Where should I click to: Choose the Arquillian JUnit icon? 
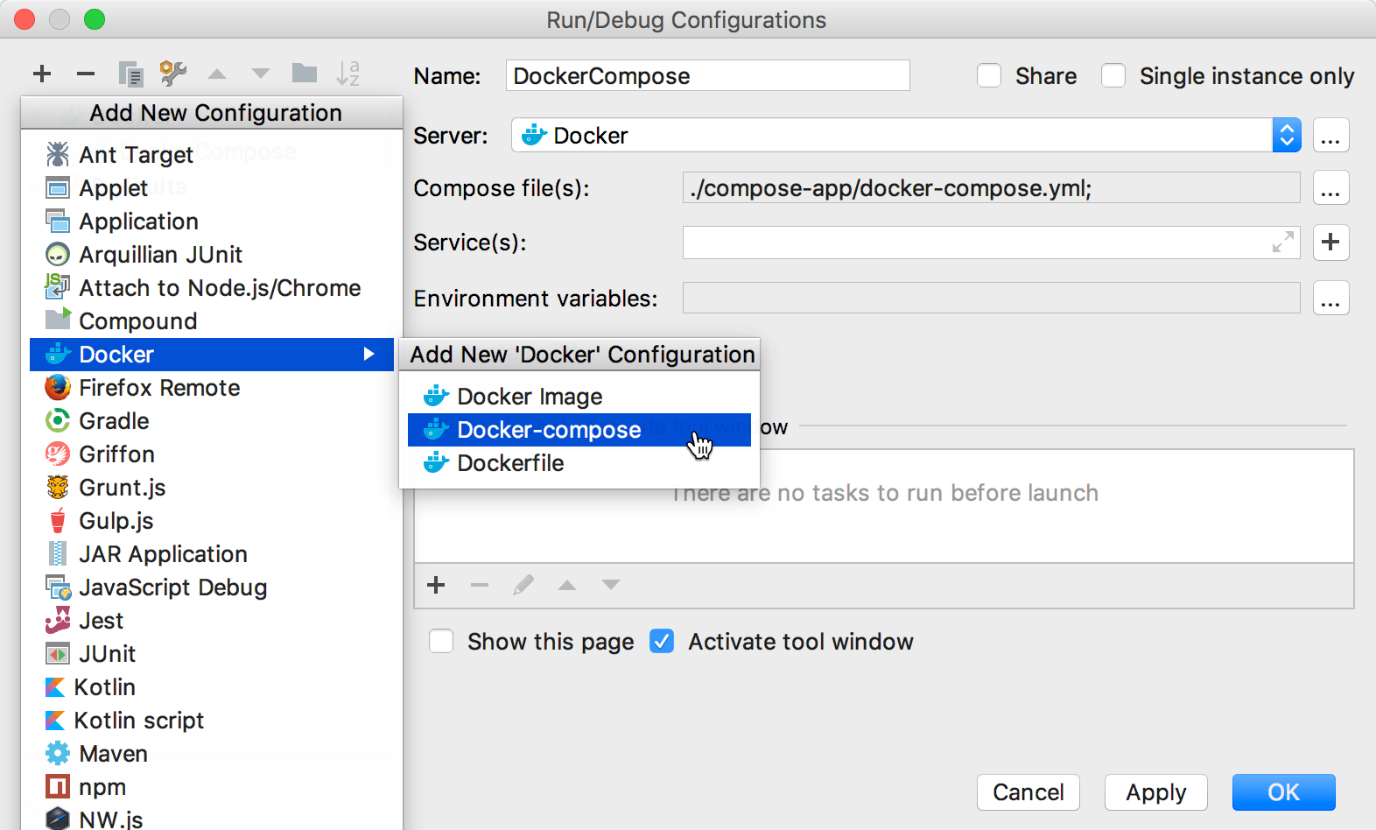(x=57, y=254)
